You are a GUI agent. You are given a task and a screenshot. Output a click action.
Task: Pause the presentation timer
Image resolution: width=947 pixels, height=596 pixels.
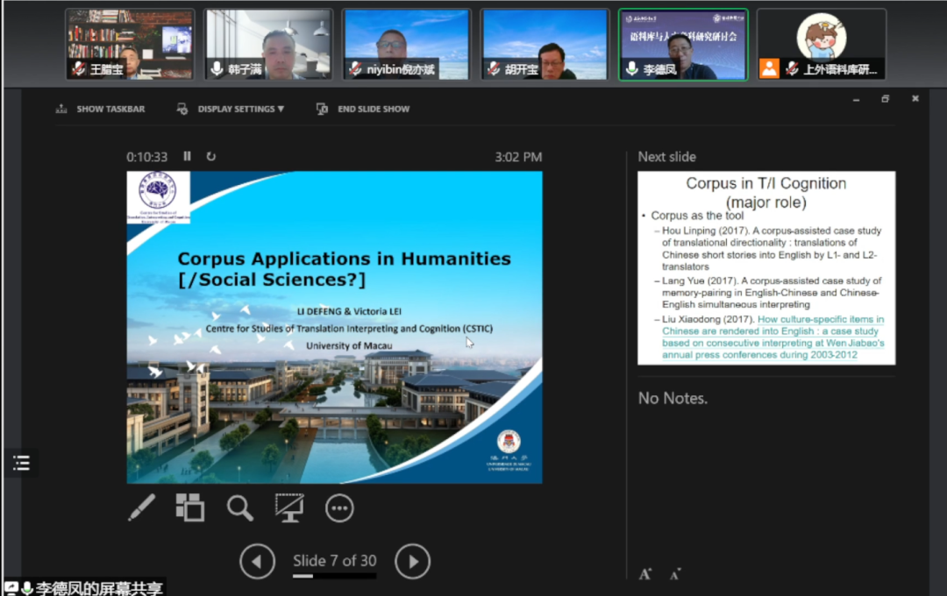click(x=187, y=157)
